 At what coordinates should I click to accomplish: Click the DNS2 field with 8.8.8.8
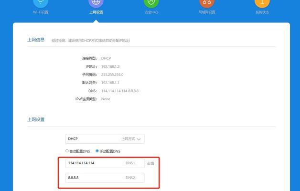coord(105,178)
